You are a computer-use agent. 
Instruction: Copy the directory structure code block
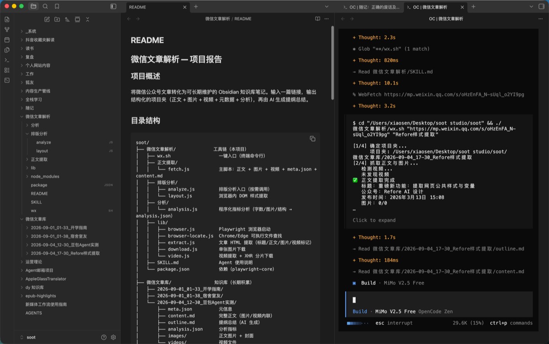tap(312, 139)
